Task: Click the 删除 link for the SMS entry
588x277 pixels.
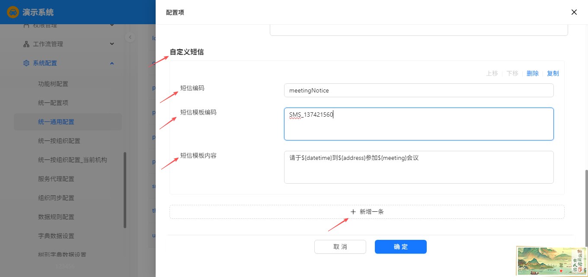Action: 533,73
